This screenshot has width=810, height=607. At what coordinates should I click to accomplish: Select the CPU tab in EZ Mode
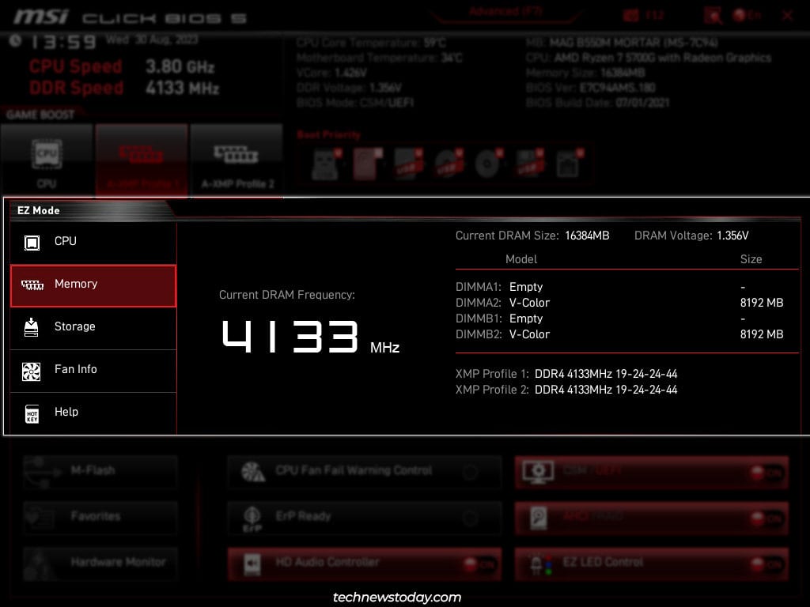pyautogui.click(x=93, y=242)
